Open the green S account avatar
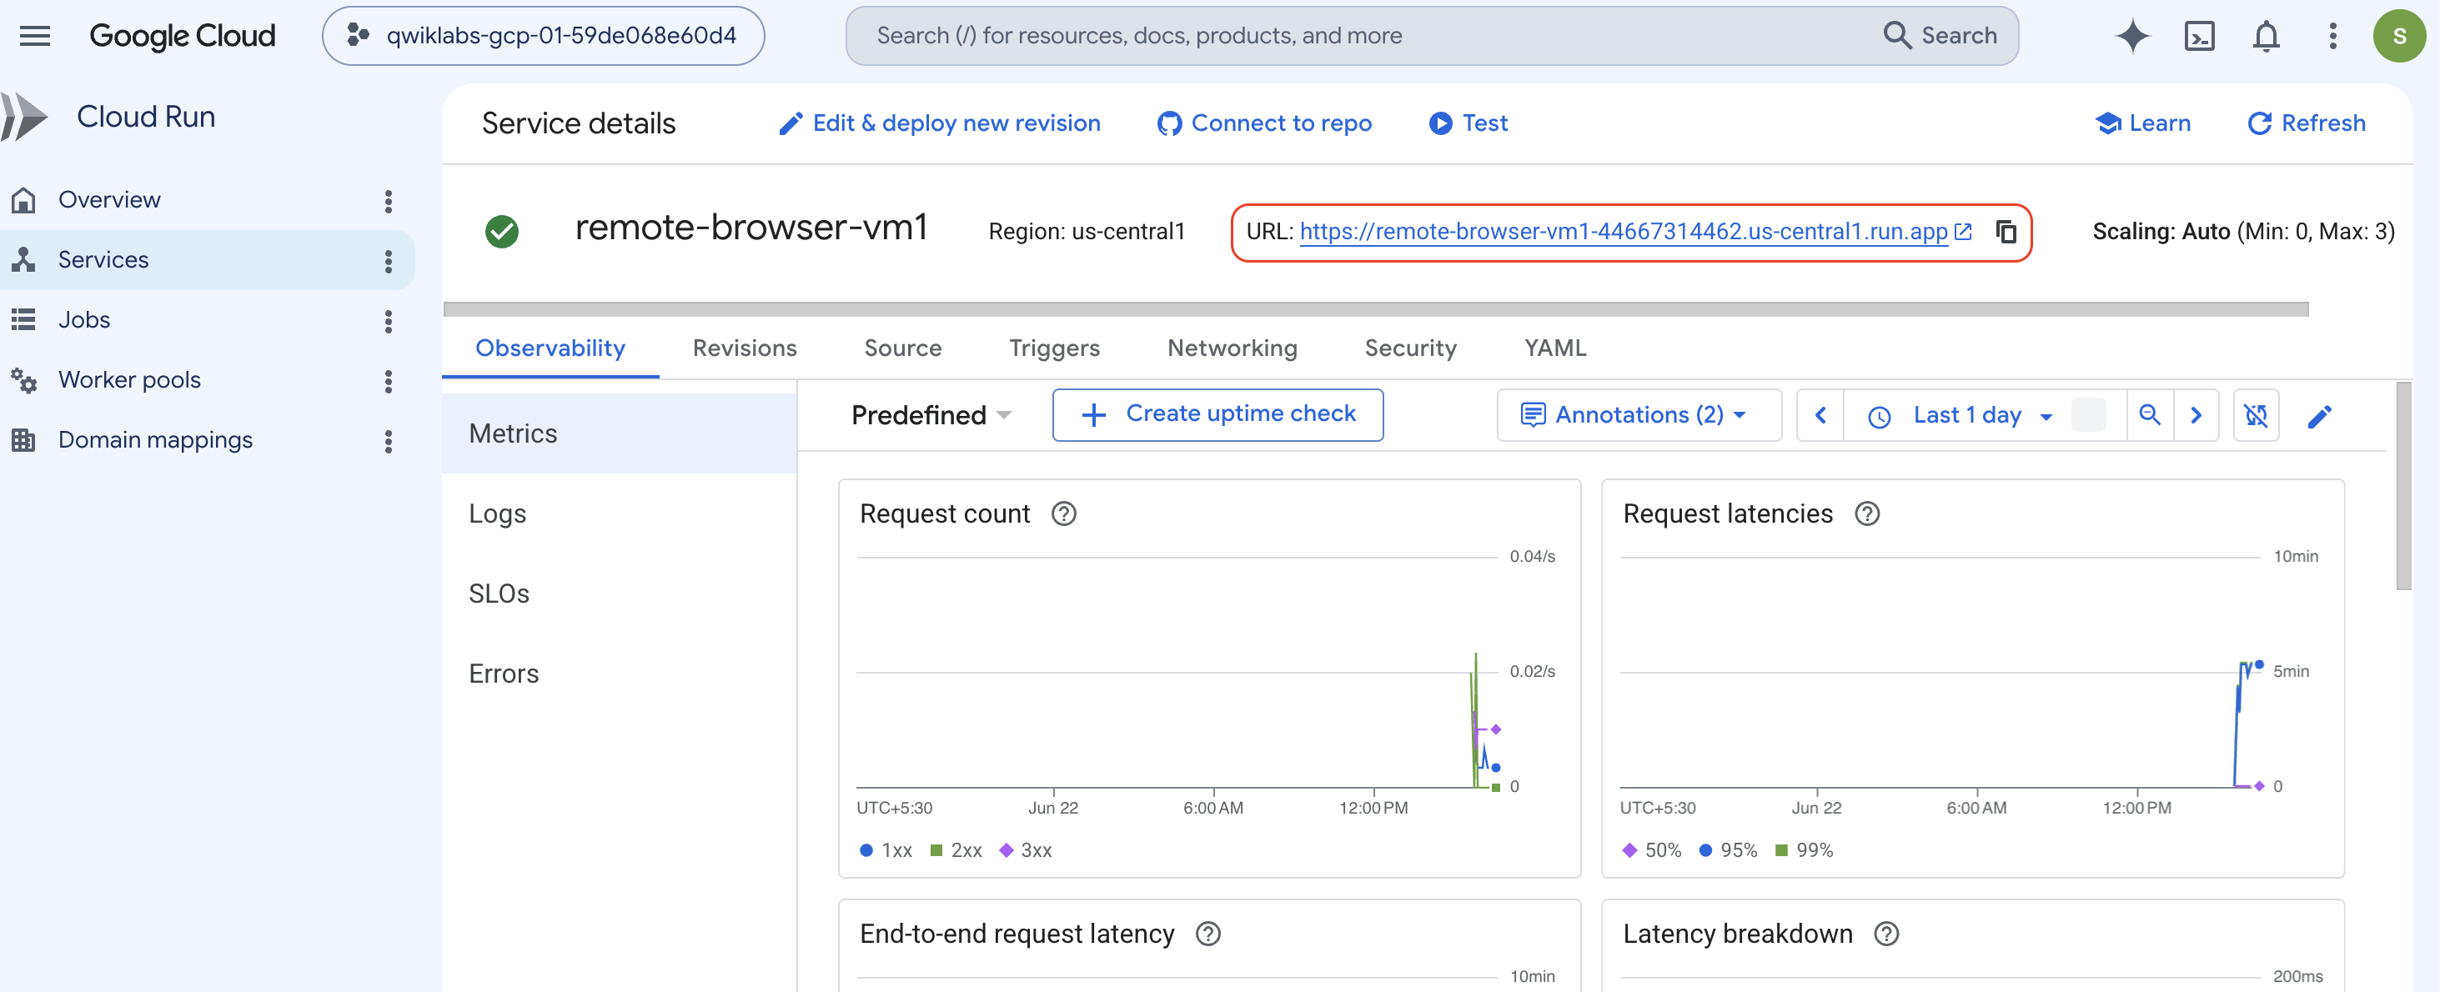The image size is (2440, 992). (x=2398, y=36)
